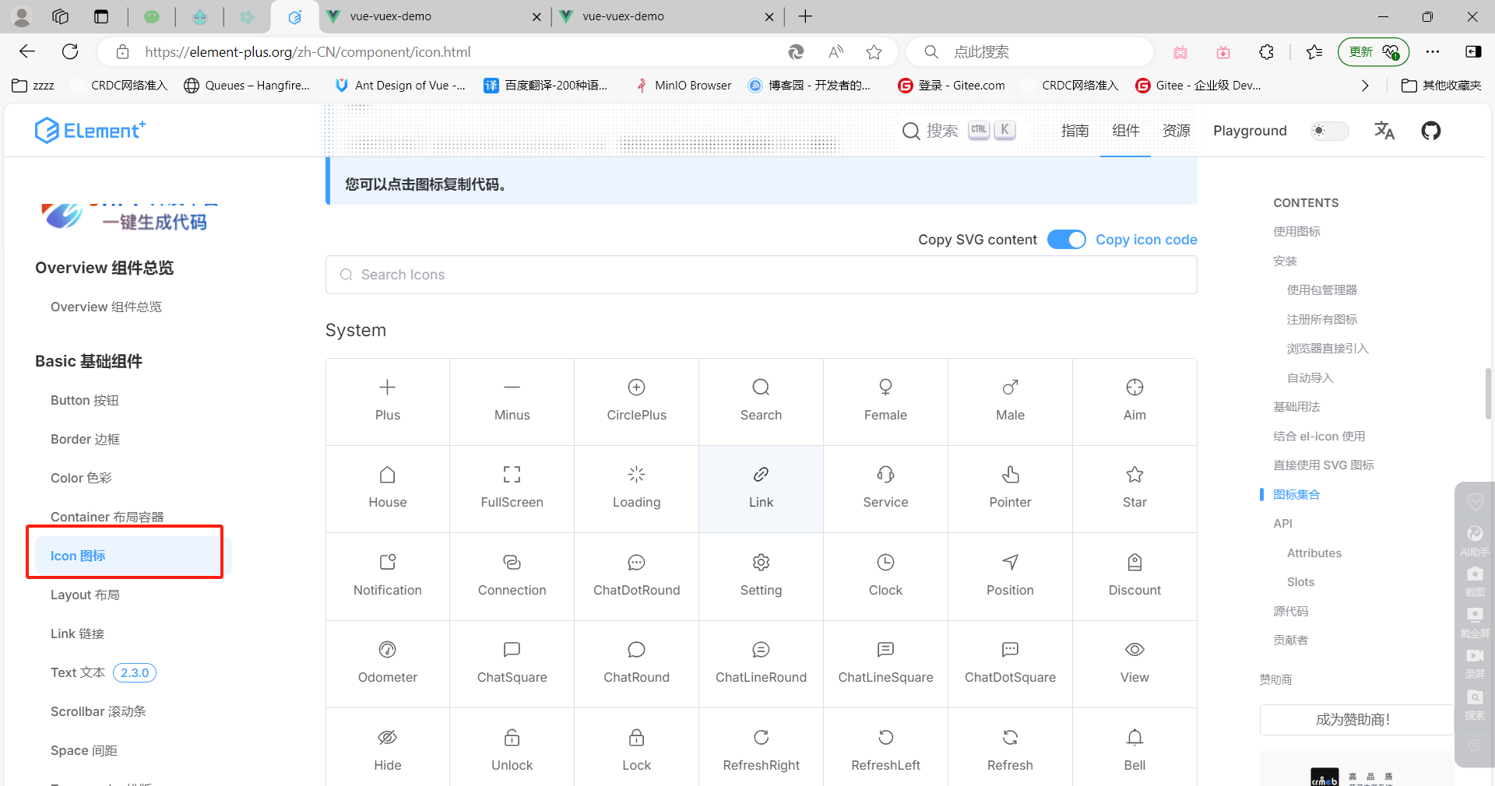Screen dimensions: 1495x786
Task: Open the language translation selector
Action: tap(1384, 131)
